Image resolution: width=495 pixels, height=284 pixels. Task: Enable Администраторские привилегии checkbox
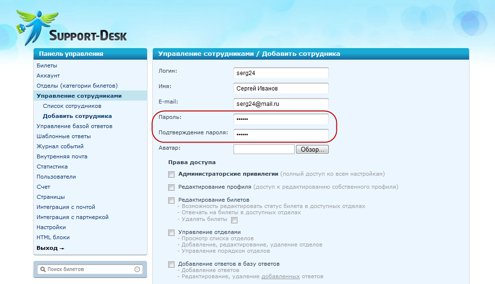tap(171, 174)
